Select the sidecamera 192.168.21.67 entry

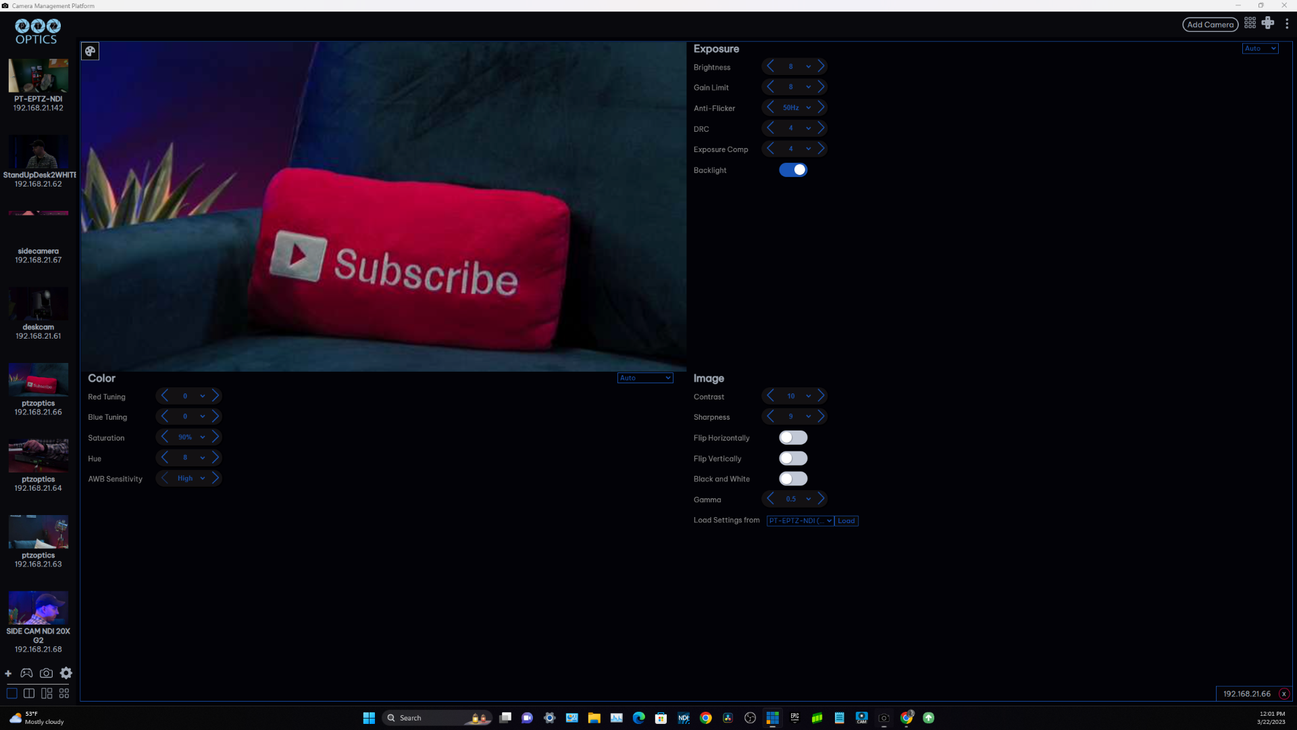coord(39,236)
